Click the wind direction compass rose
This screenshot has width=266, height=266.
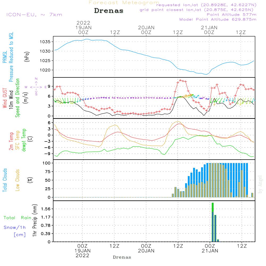[x=36, y=87]
